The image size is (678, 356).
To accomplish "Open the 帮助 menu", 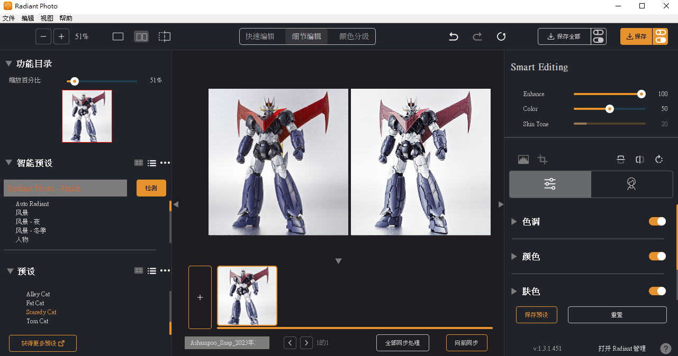I will click(66, 18).
